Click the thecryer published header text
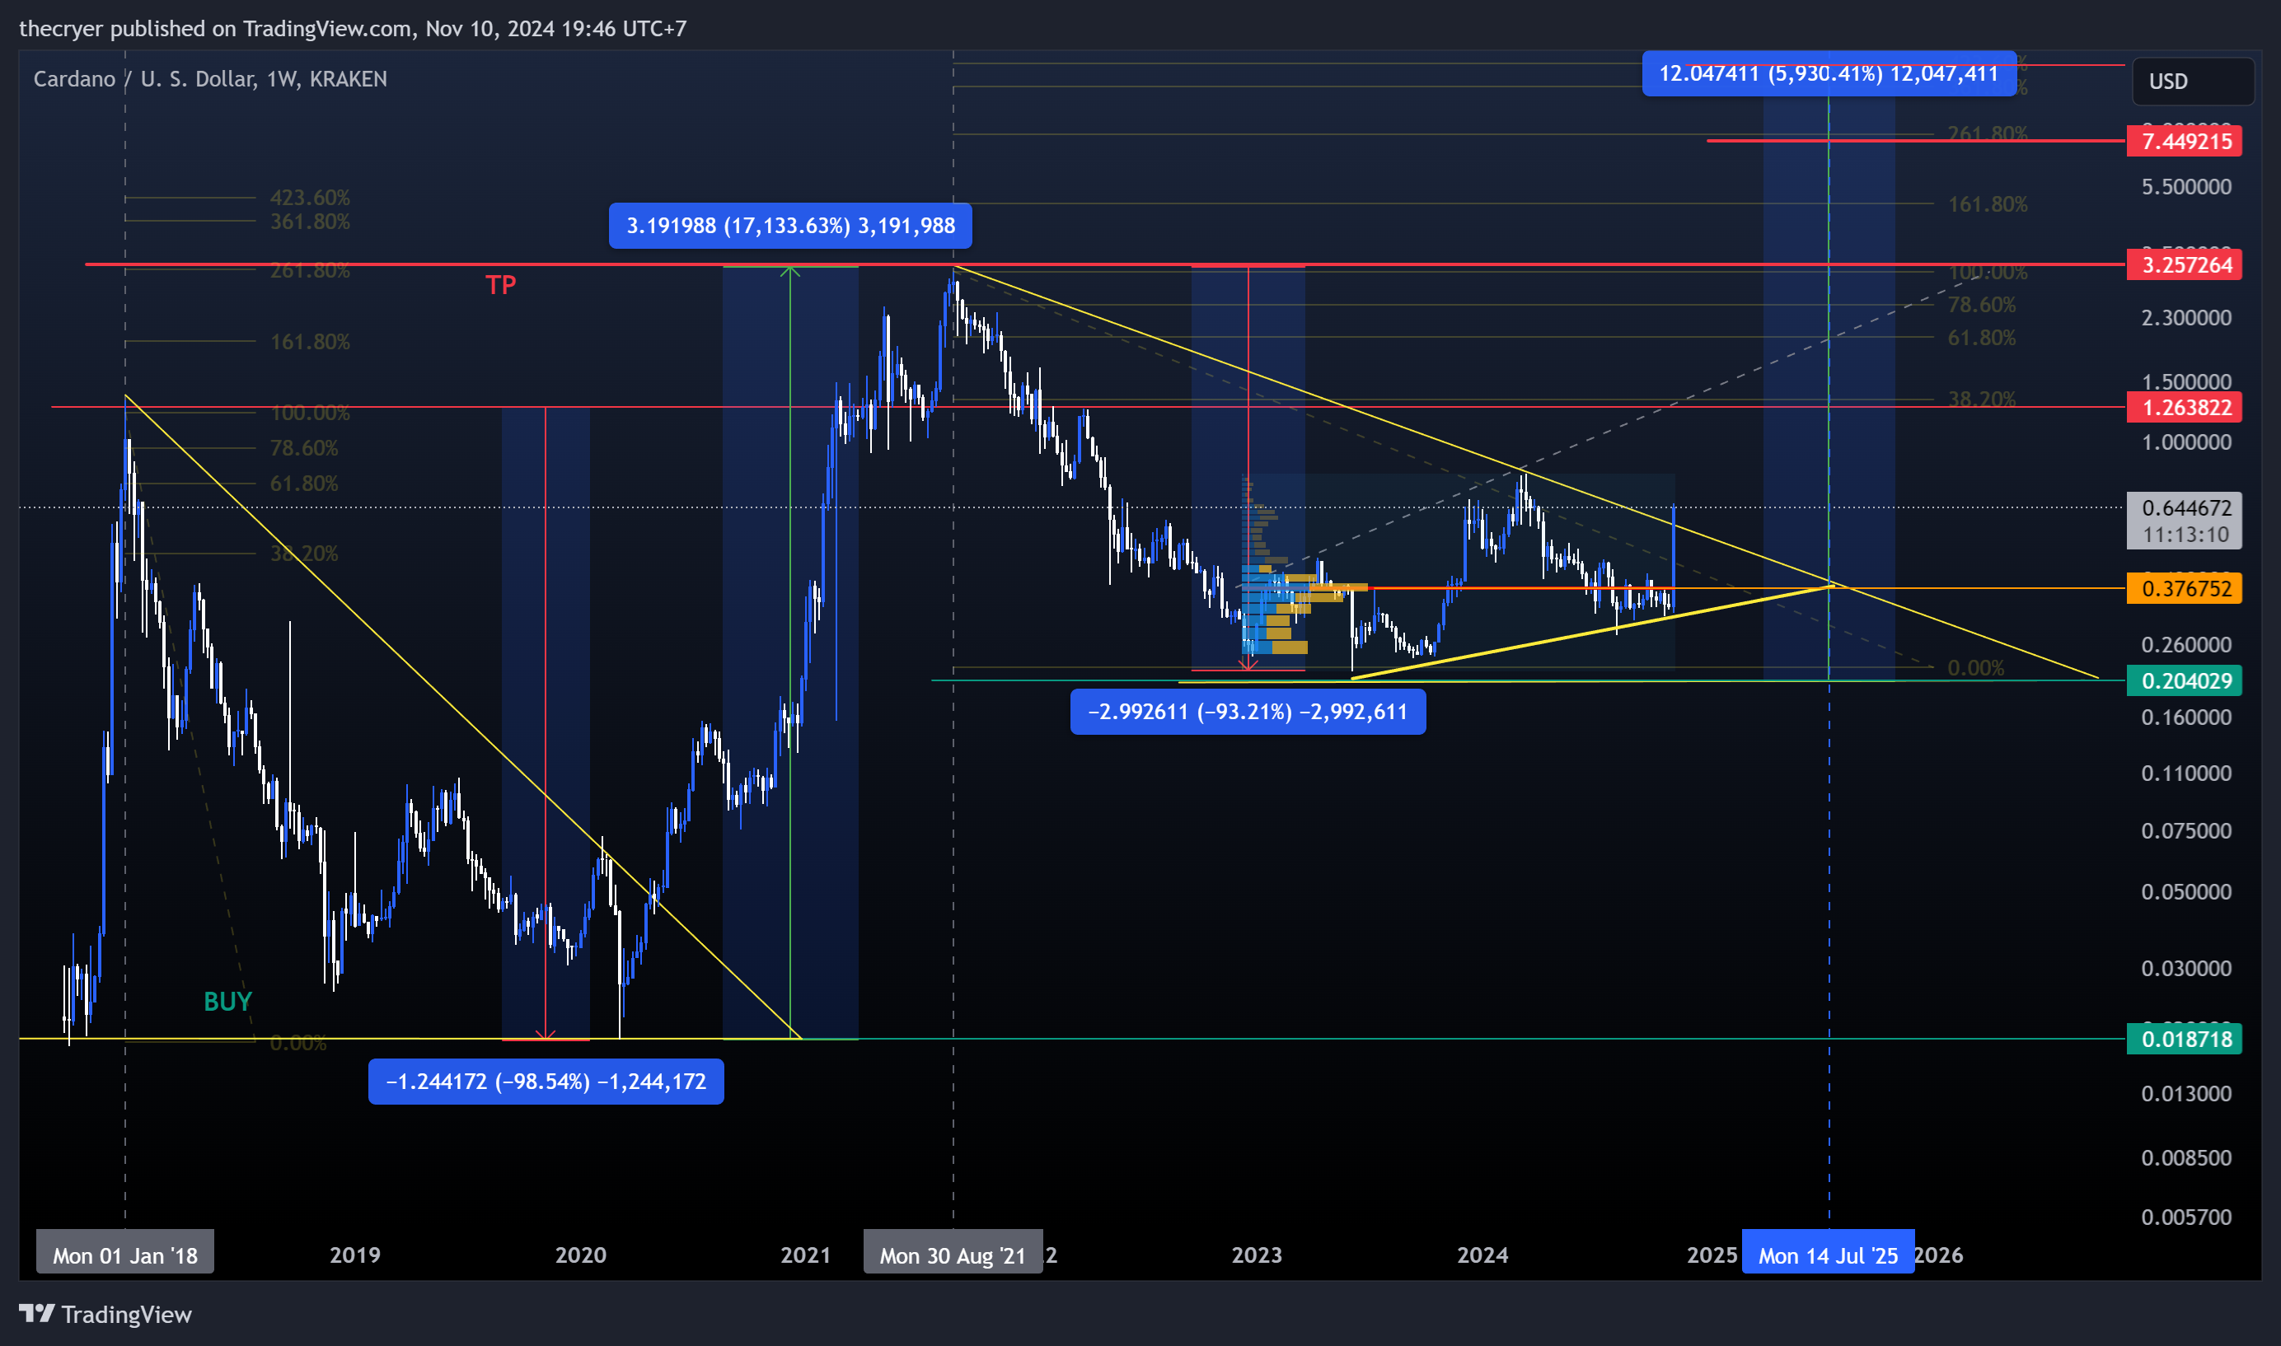This screenshot has height=1346, width=2281. tap(353, 29)
